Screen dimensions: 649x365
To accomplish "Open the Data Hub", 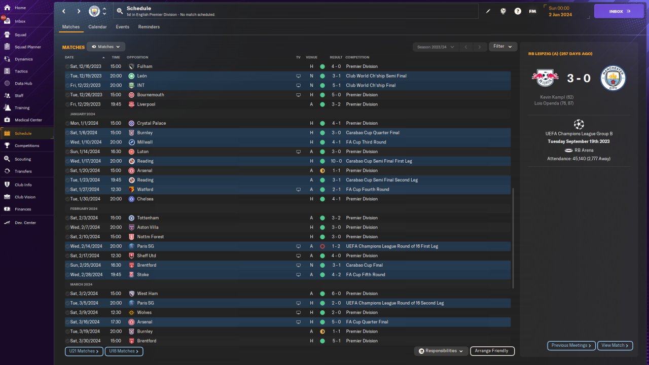I will pyautogui.click(x=23, y=84).
